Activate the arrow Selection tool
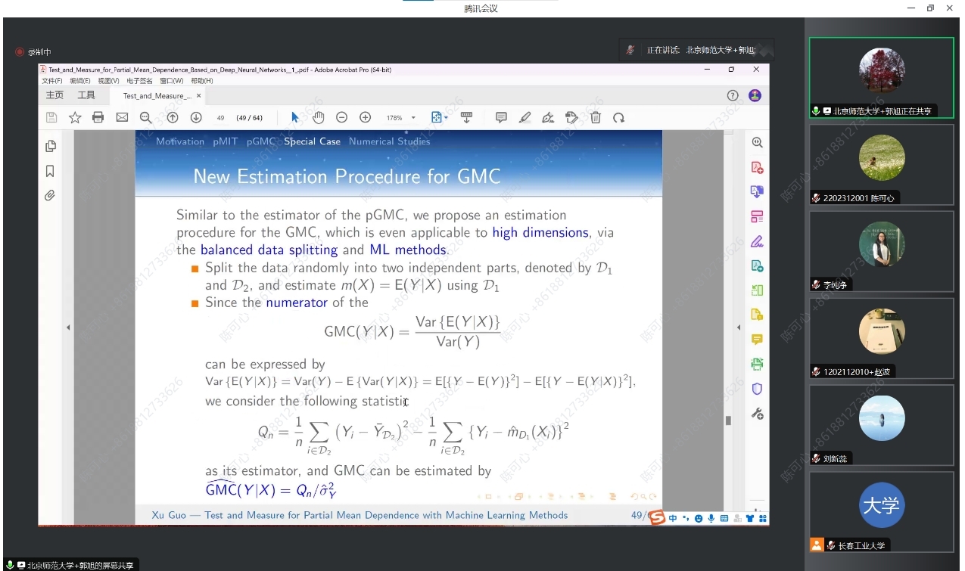Viewport: 965px width, 571px height. [295, 117]
